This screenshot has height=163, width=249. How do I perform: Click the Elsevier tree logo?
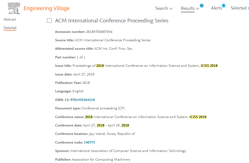(14, 8)
